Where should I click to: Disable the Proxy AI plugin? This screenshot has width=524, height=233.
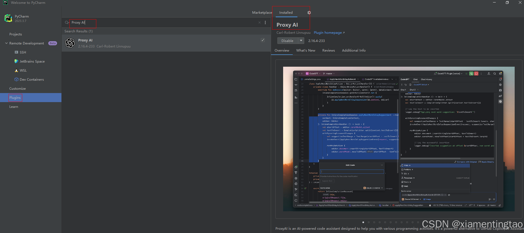[x=288, y=41]
